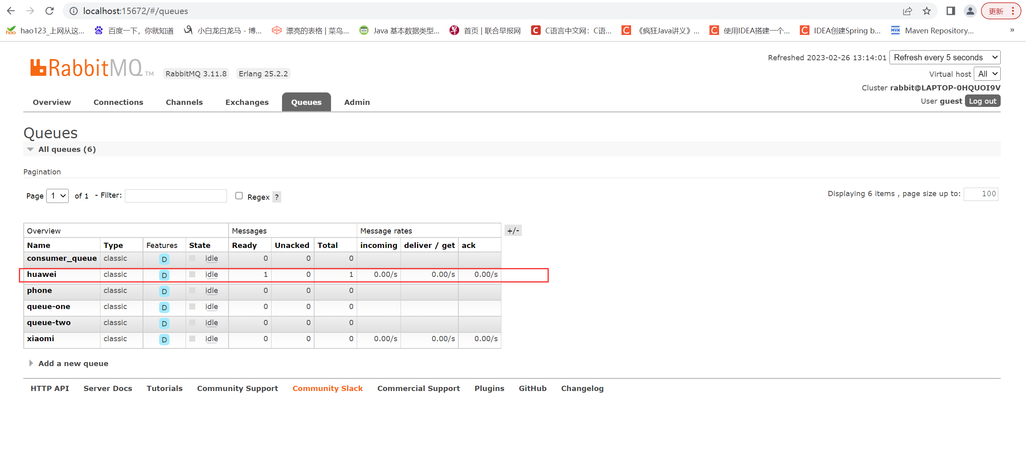
Task: Click the Filter input field
Action: 176,196
